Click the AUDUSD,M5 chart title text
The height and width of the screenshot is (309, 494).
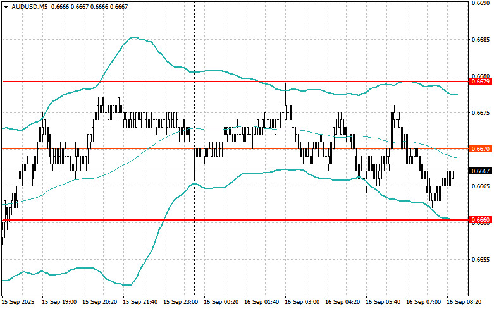[x=30, y=6]
